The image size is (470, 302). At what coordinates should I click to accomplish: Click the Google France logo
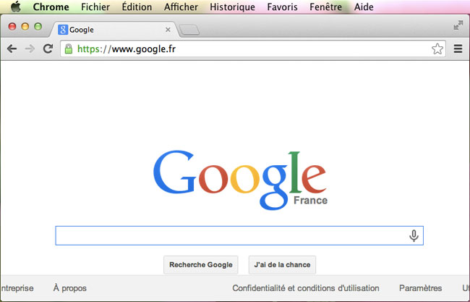coord(240,180)
